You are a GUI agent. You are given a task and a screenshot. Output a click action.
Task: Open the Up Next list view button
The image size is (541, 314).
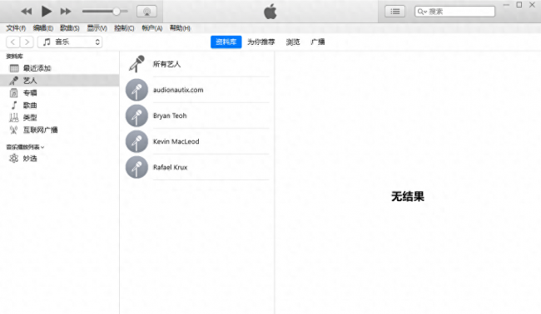[395, 12]
